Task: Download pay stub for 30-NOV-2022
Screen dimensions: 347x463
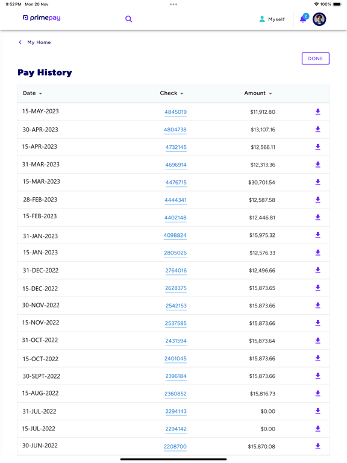Action: coord(318,305)
